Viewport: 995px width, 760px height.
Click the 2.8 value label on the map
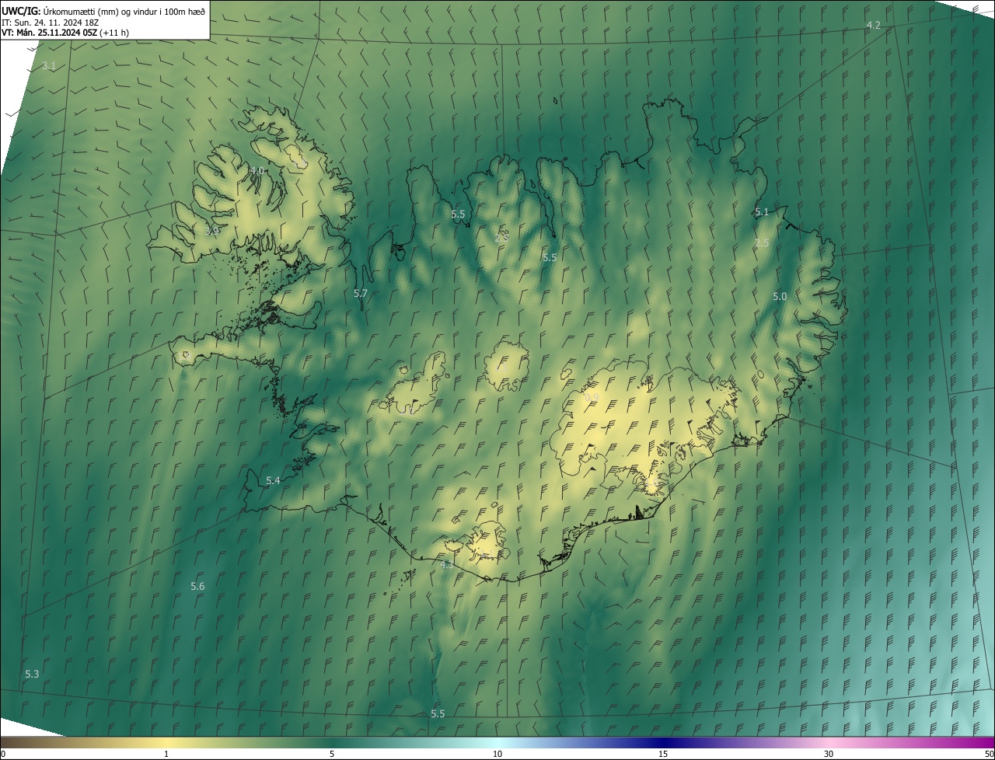501,238
